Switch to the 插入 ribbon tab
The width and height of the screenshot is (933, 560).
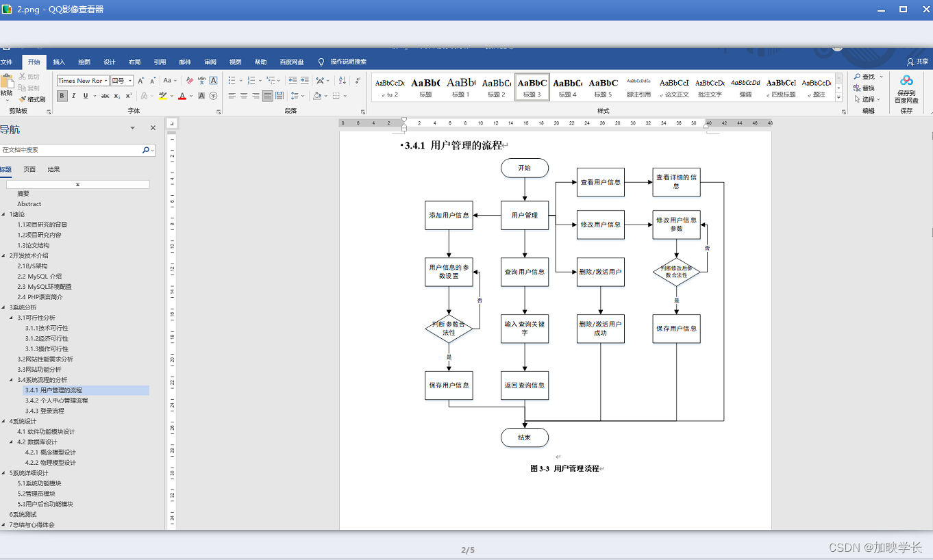(x=59, y=62)
